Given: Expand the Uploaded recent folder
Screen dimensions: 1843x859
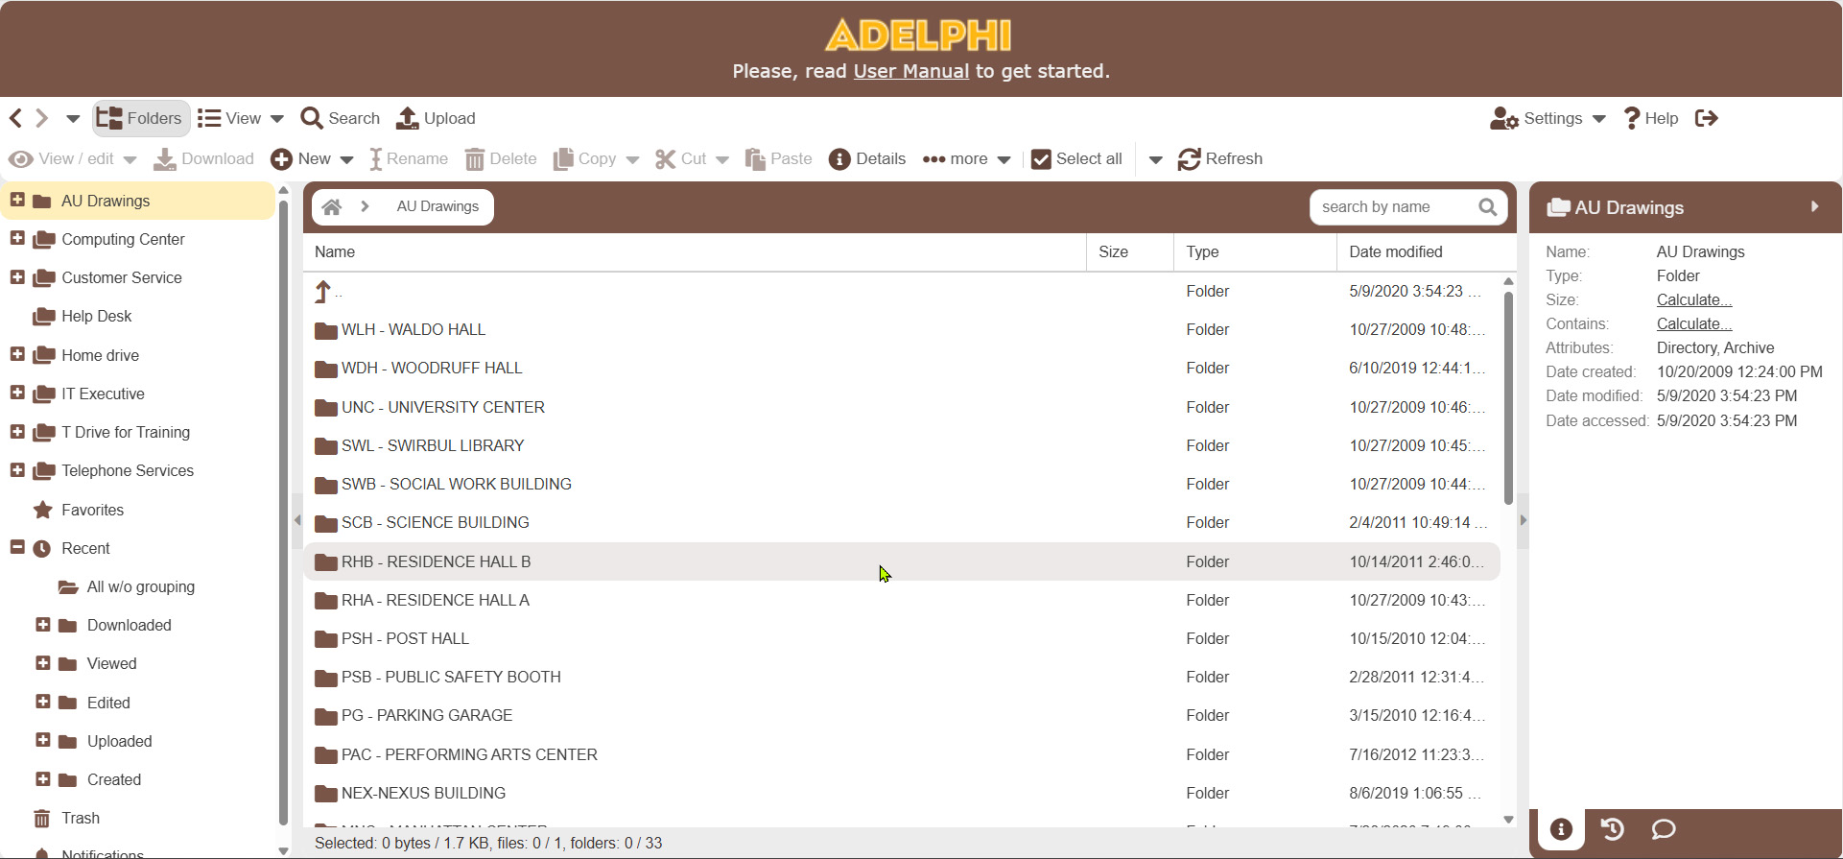Looking at the screenshot, I should [x=43, y=740].
